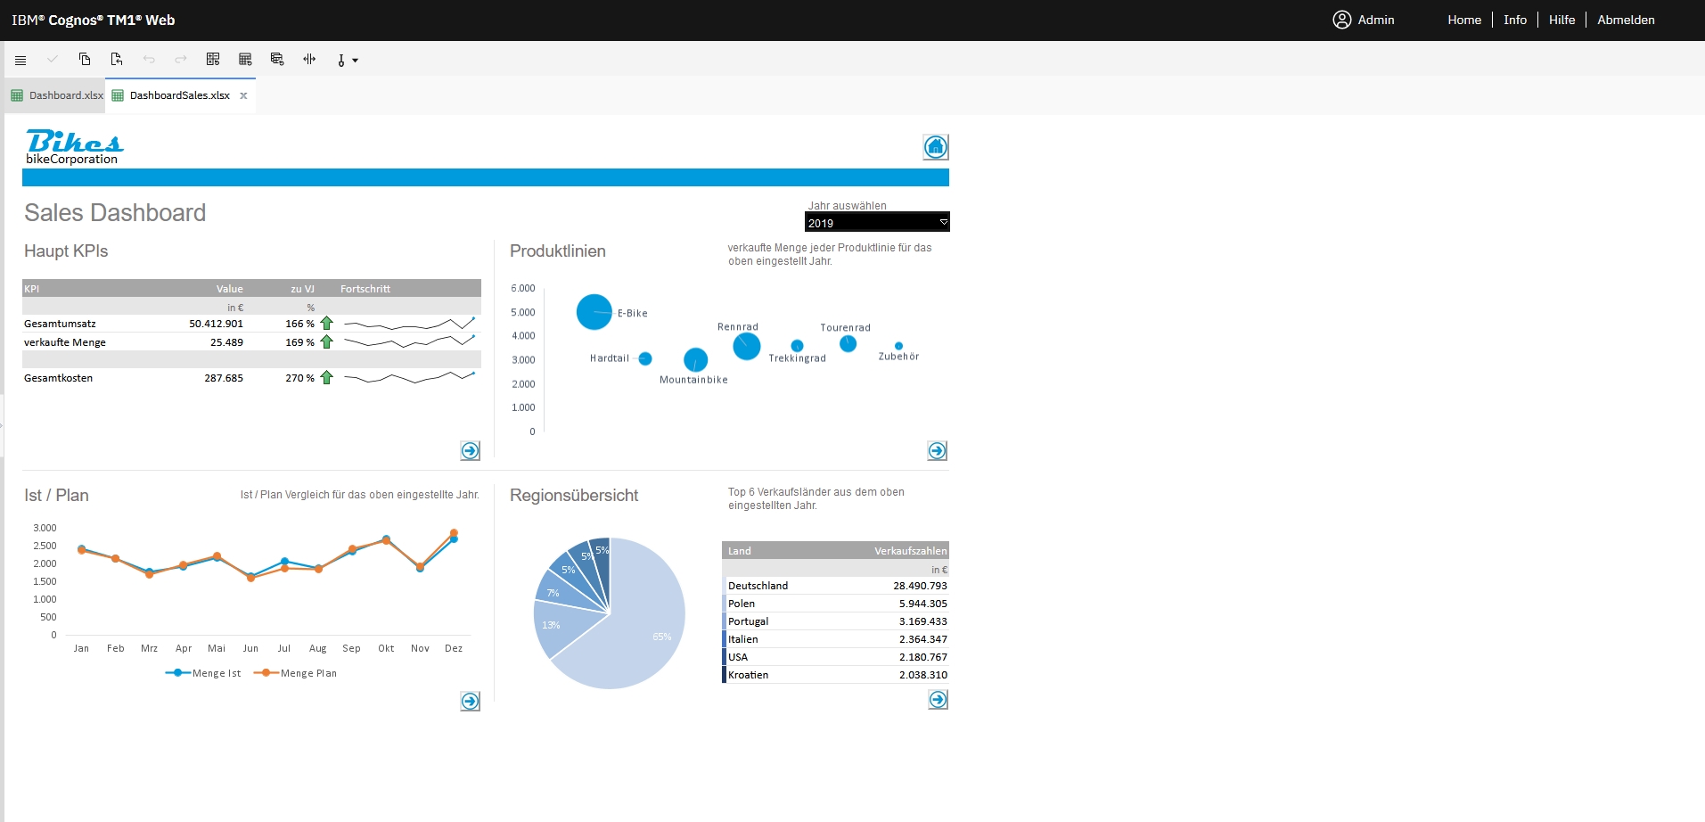Click the Undo arrow icon
The width and height of the screenshot is (1705, 822).
[149, 60]
